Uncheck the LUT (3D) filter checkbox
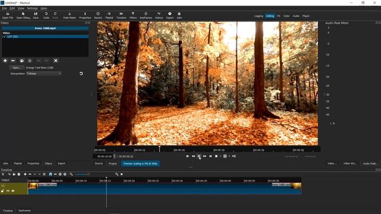The image size is (381, 214). click(4, 37)
